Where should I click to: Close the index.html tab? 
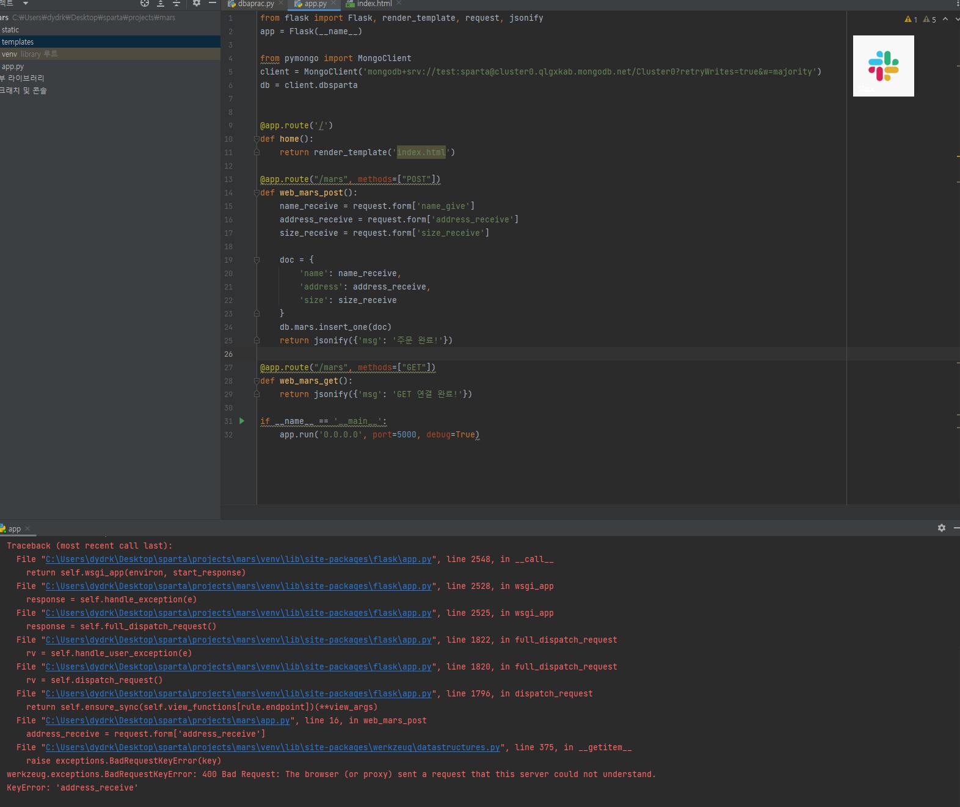(399, 4)
